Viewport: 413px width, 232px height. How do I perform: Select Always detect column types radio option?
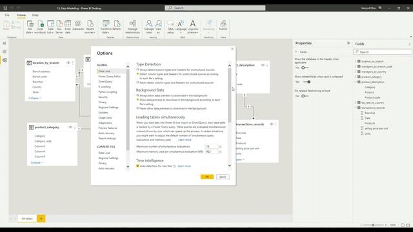tap(137, 70)
